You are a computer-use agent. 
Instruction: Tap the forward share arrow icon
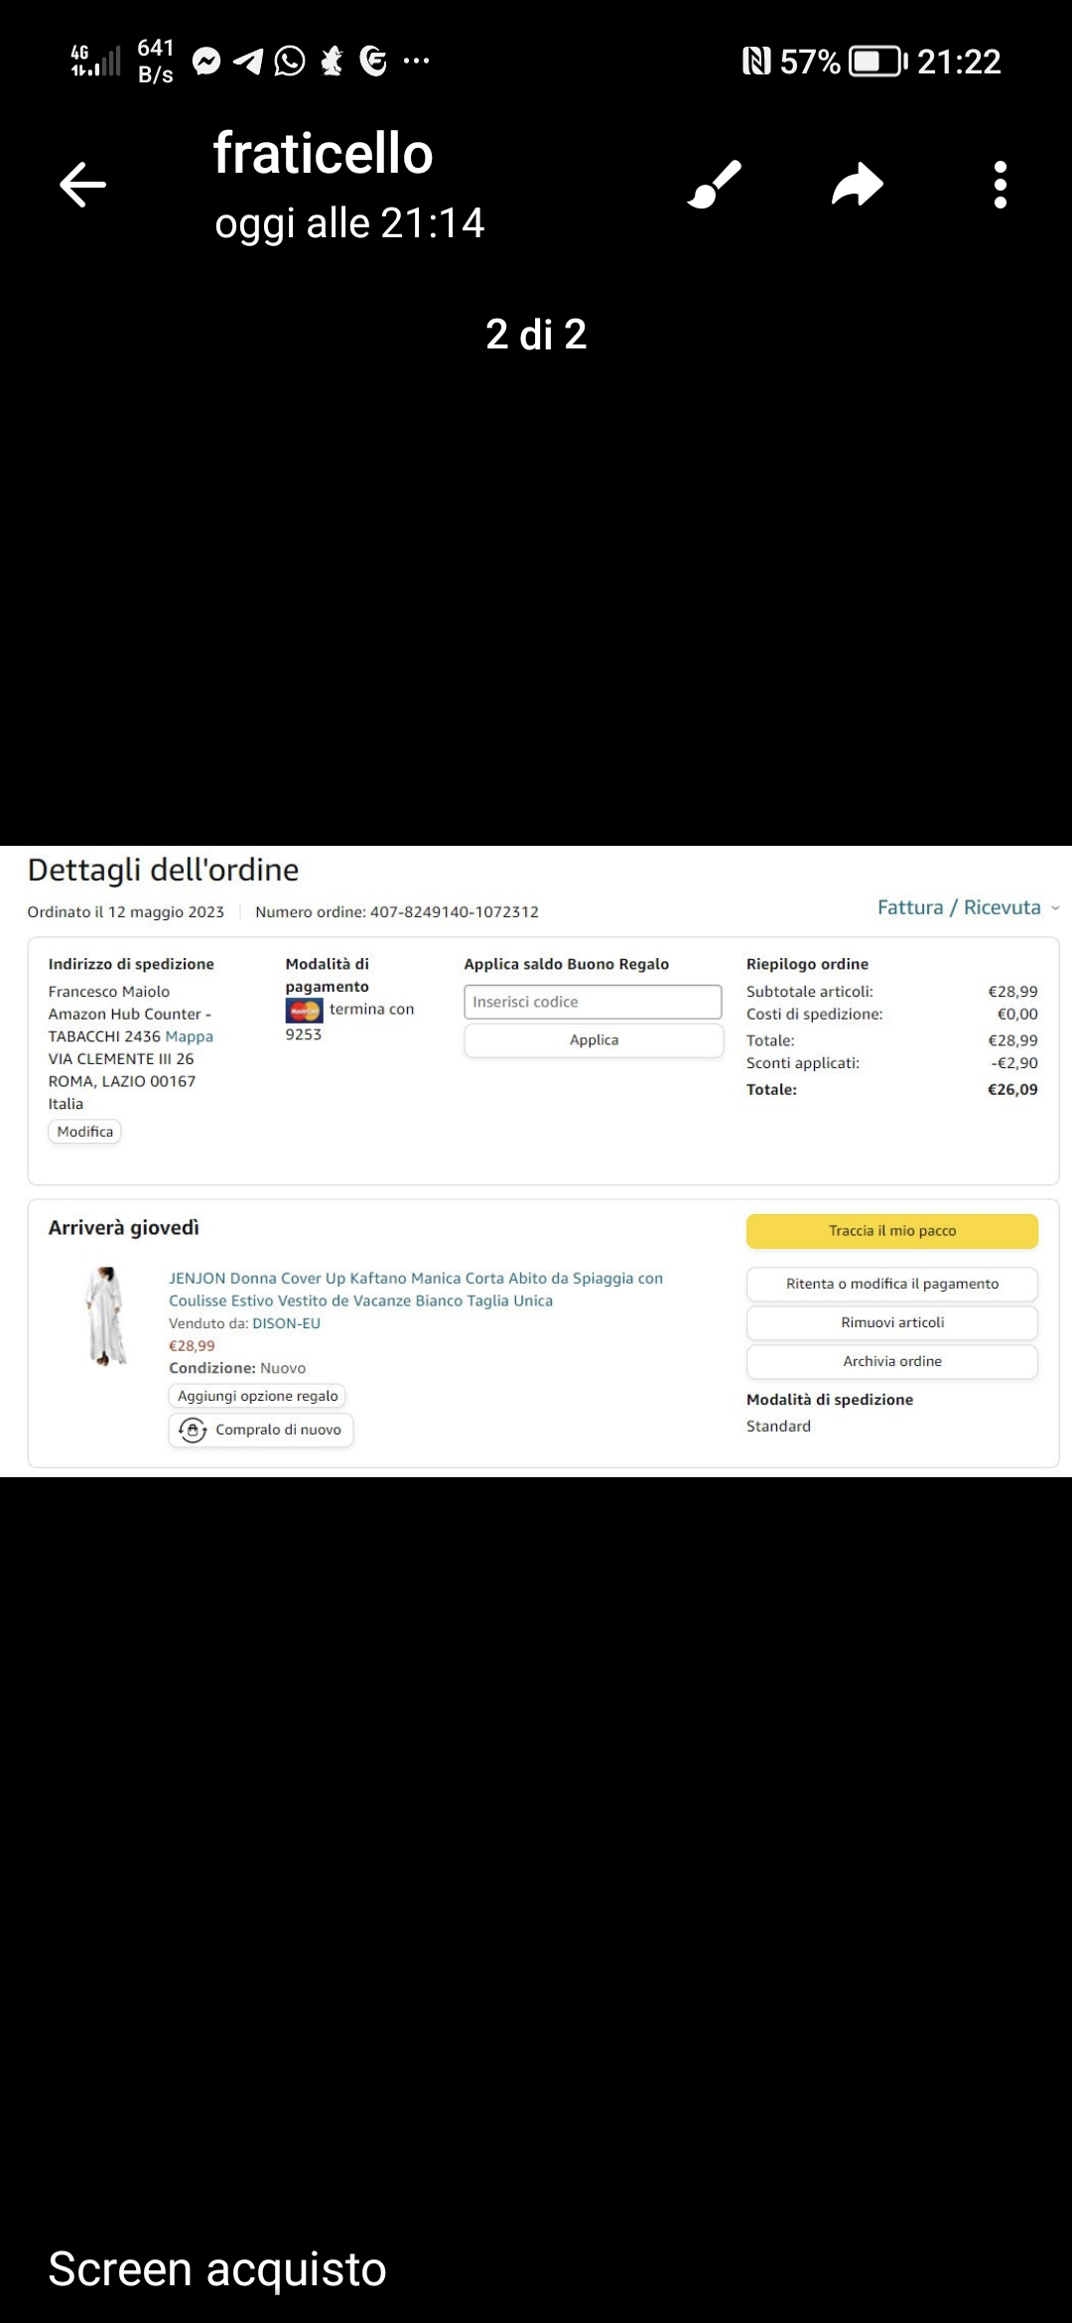pos(858,185)
